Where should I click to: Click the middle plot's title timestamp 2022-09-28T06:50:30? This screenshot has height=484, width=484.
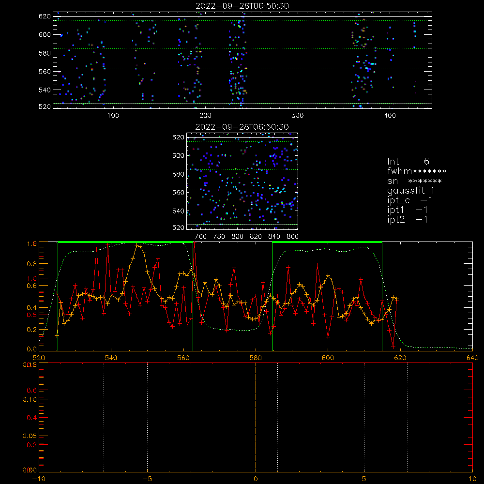(242, 127)
